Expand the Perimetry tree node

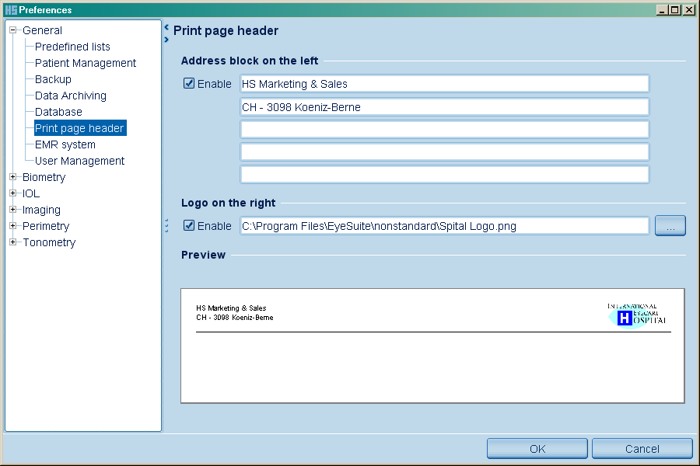[13, 226]
